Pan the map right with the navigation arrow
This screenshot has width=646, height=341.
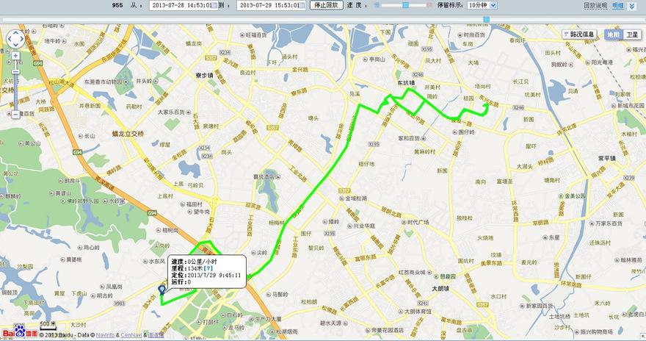(x=21, y=39)
